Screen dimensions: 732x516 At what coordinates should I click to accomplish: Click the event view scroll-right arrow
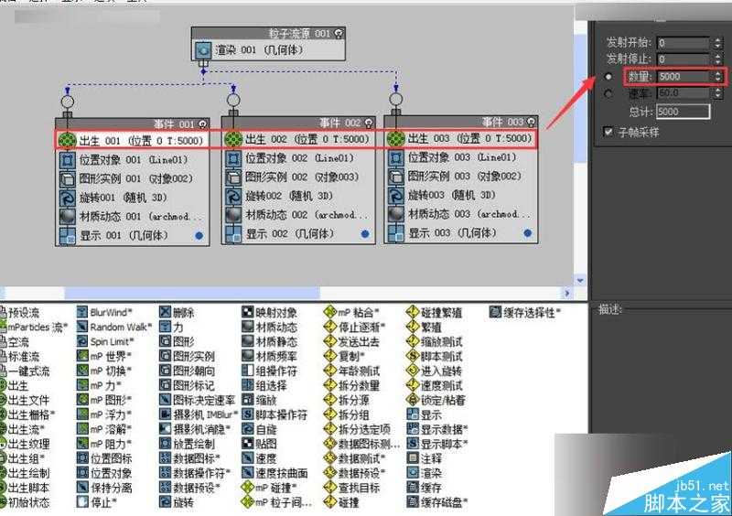click(x=567, y=294)
